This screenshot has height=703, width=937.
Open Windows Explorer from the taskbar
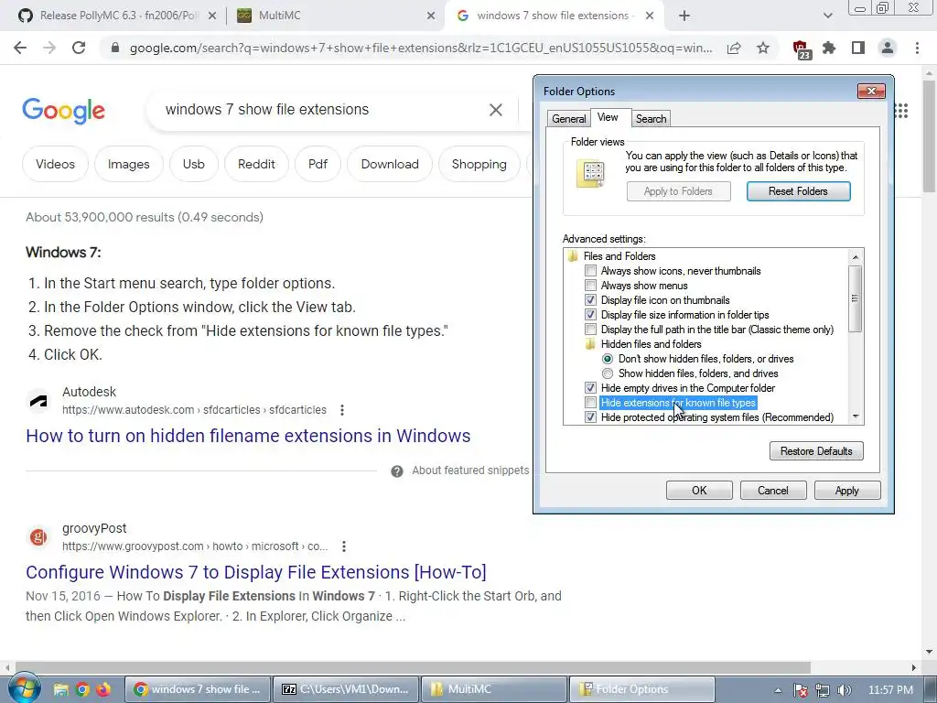click(x=61, y=689)
